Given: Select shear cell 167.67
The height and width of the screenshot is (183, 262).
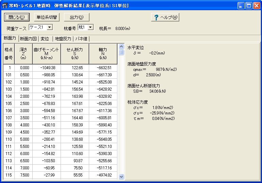Looking at the screenshot, I should click(75, 111).
